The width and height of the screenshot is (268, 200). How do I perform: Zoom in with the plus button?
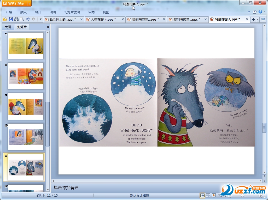coord(261,196)
